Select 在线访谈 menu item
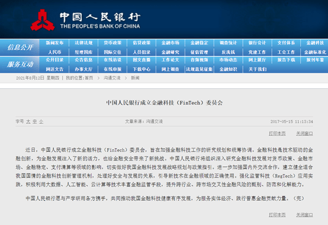328x225 pixels. (112, 60)
